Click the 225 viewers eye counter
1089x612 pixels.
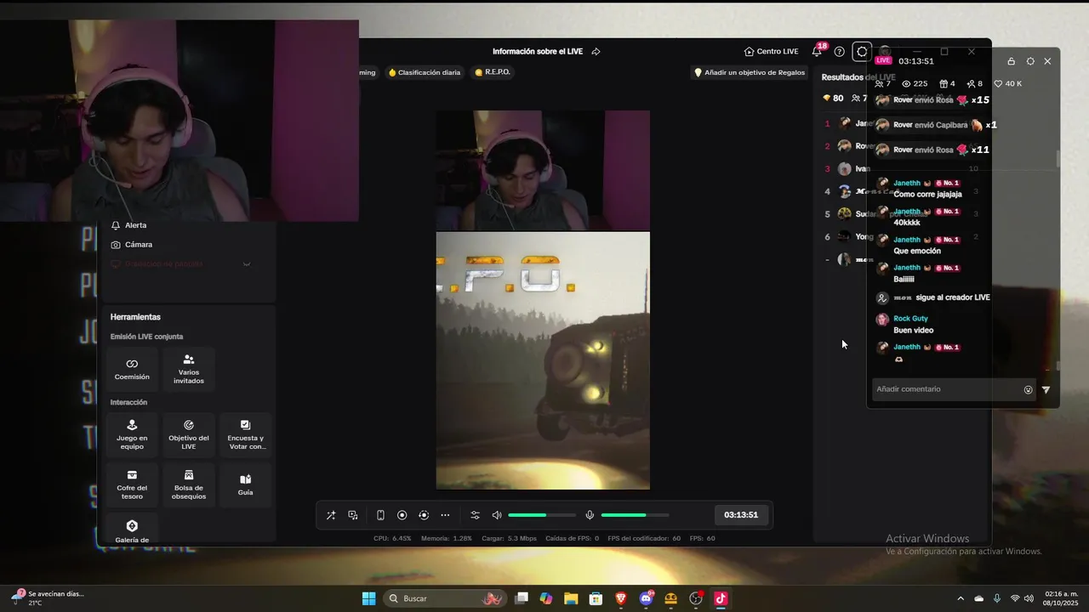(x=915, y=84)
